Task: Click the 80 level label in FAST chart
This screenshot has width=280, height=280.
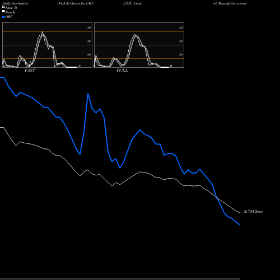Action: 89,27
